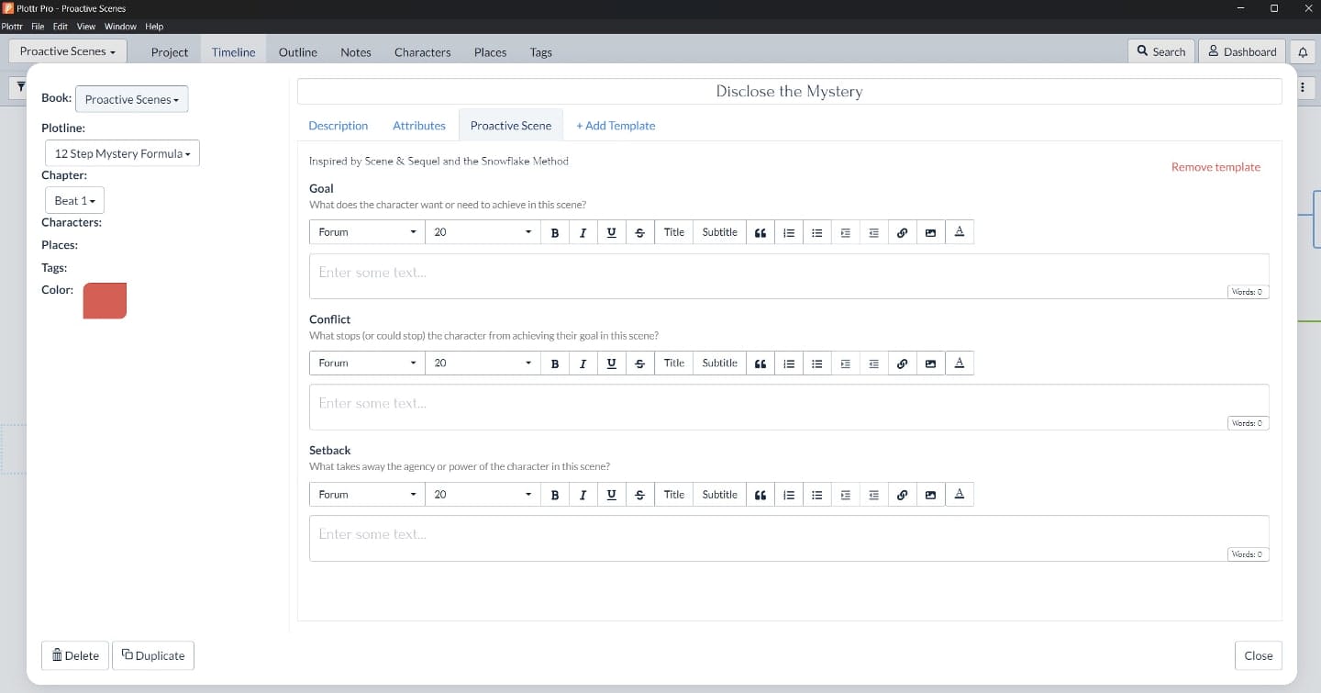Screen dimensions: 1321x693
Task: Insert image in the Conflict editor
Action: pos(930,363)
